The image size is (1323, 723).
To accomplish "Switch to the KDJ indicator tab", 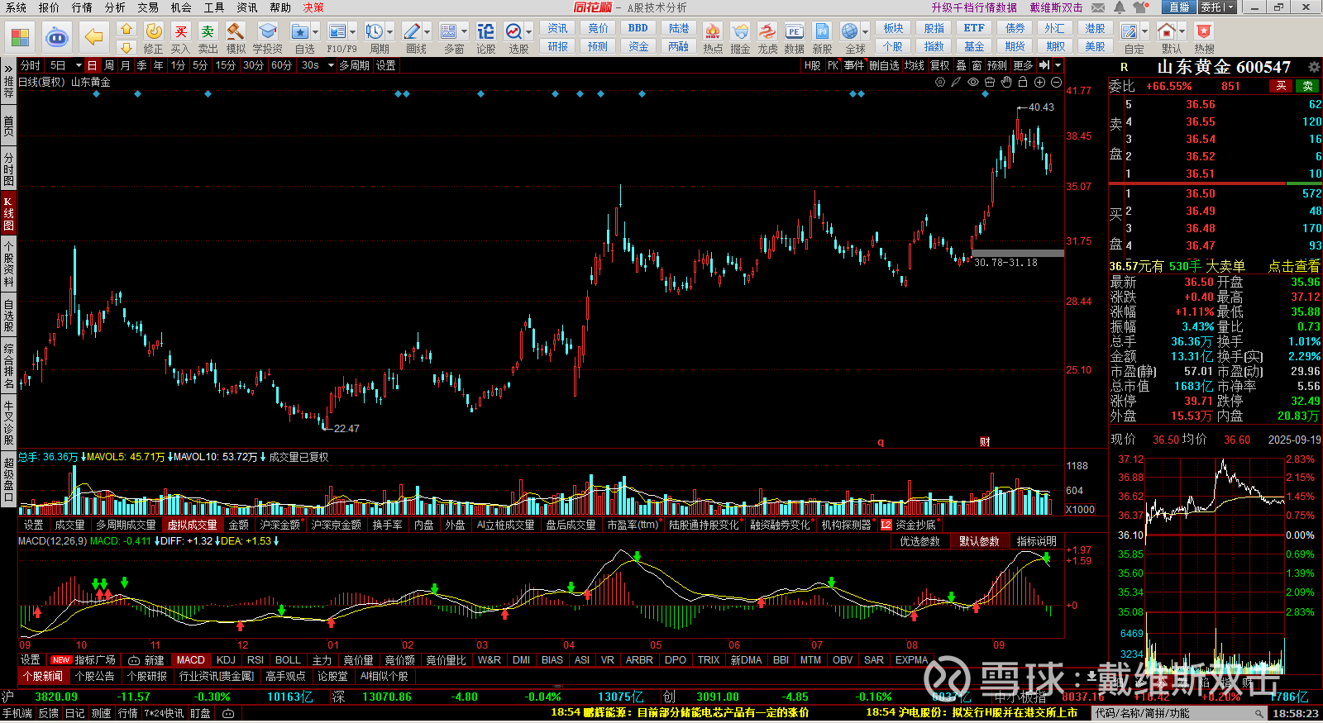I will coord(226,660).
